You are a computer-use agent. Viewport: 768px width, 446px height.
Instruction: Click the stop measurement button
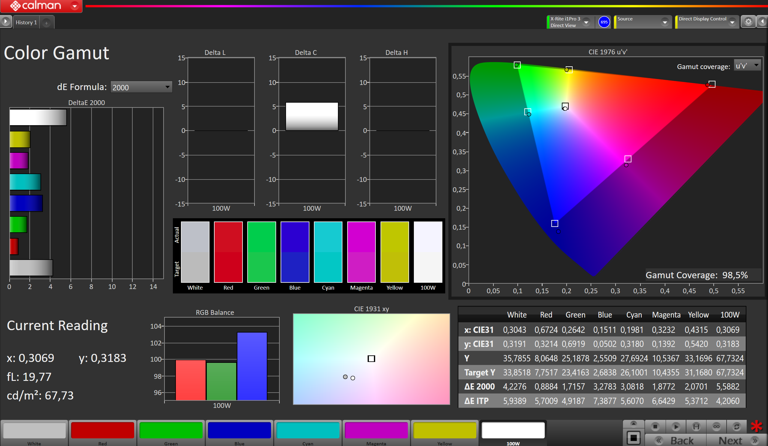click(x=655, y=426)
